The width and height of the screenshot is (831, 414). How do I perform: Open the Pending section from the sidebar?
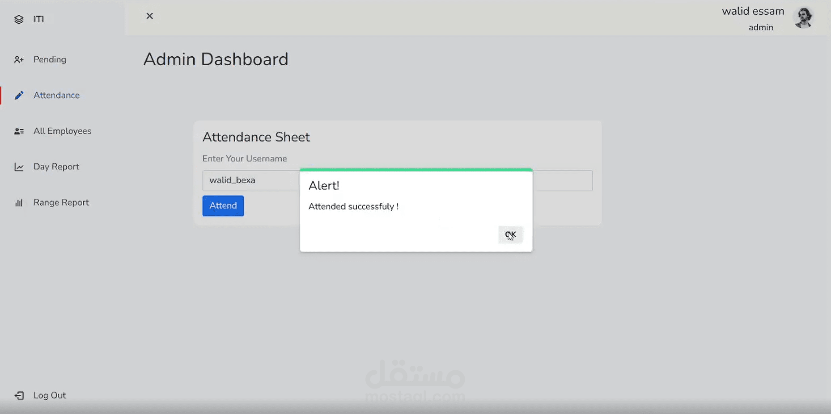[x=49, y=59]
